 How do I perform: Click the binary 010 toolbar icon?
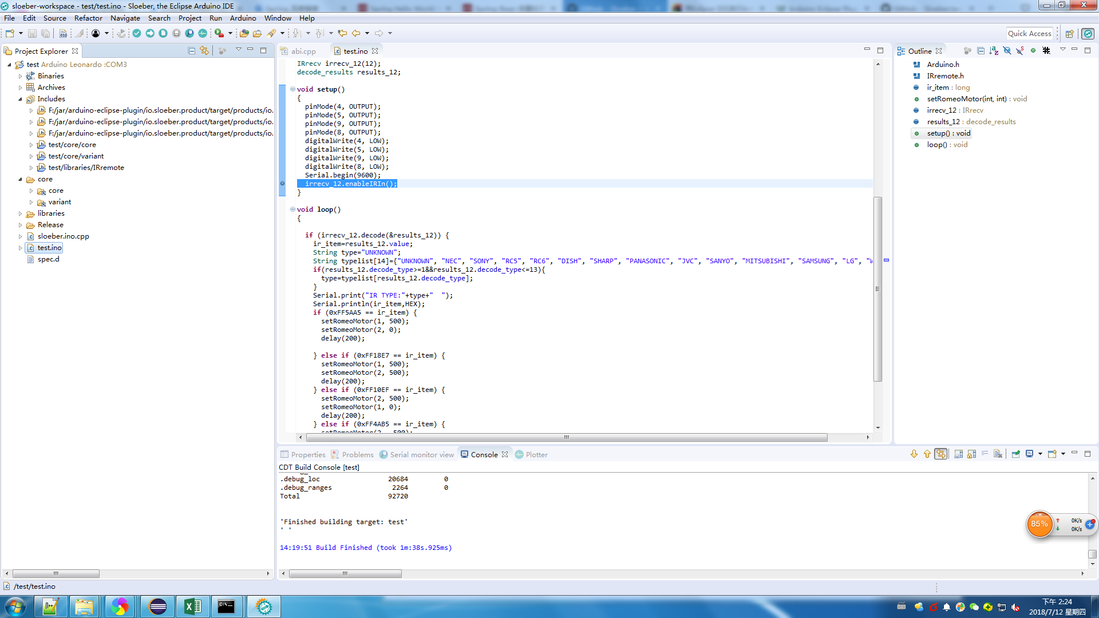click(63, 33)
